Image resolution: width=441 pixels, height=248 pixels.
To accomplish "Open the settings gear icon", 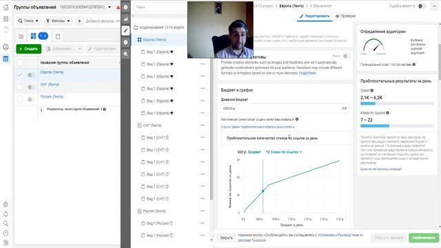I will (6, 205).
